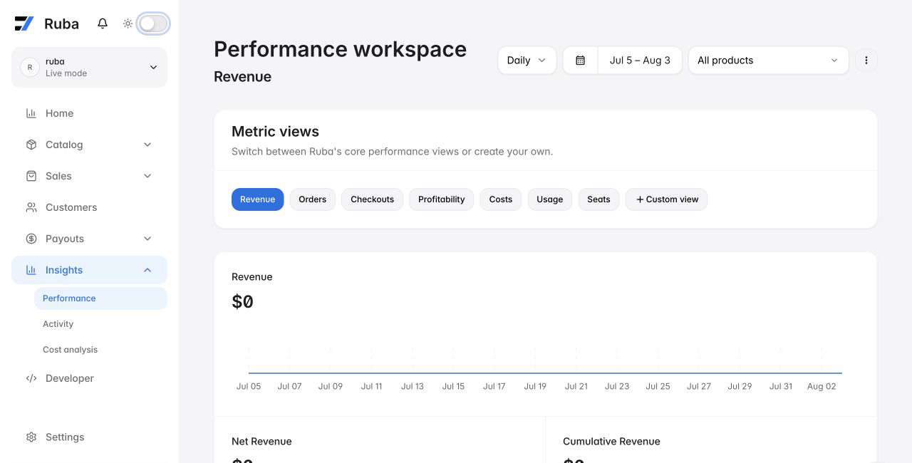Click the Jul 05 chart axis label
Image resolution: width=912 pixels, height=463 pixels.
click(x=249, y=386)
